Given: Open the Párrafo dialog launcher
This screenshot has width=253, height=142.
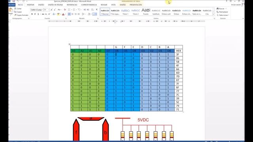Looking at the screenshot, I should (98, 19).
